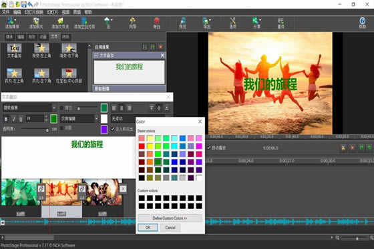
Task: Open the 无滚动 scroll dropdown
Action: click(123, 119)
